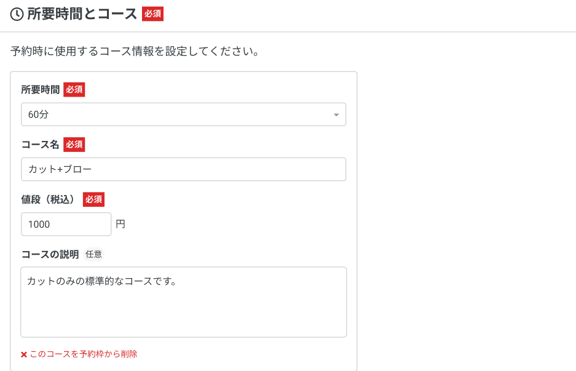Click the 円 unit text after price
The width and height of the screenshot is (576, 371).
click(x=120, y=225)
